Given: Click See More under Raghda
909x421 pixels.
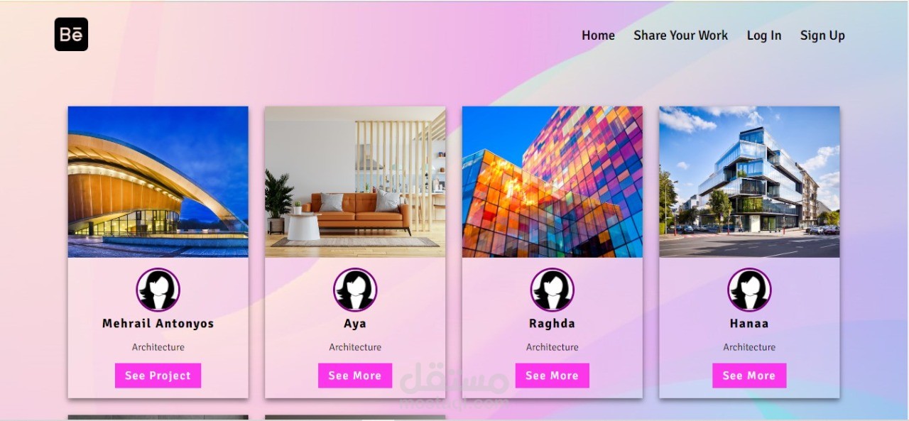Looking at the screenshot, I should 553,376.
